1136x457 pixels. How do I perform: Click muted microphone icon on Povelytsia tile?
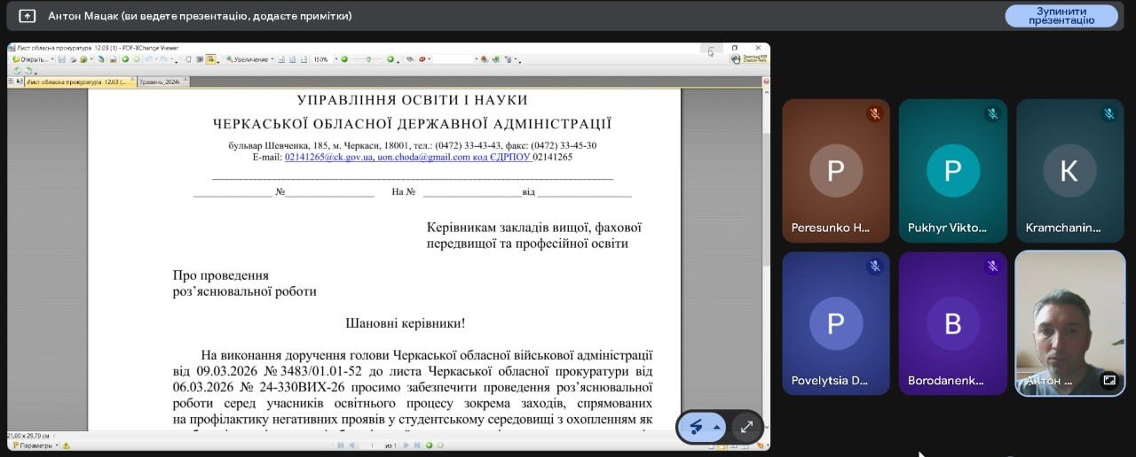[875, 266]
